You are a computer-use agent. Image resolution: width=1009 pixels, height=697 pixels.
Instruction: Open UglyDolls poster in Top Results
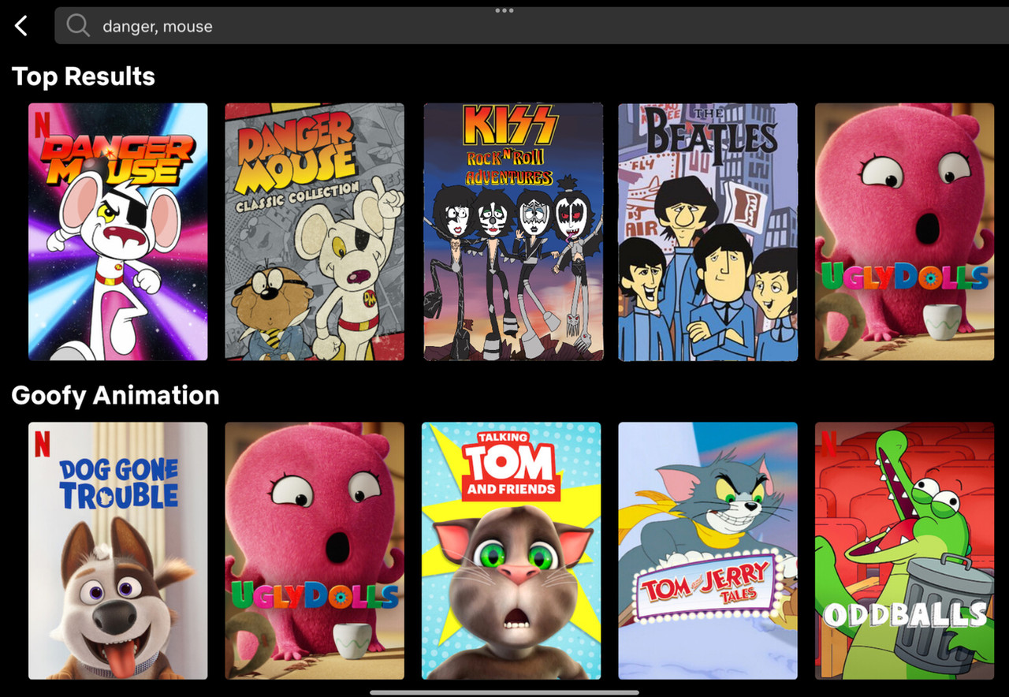[904, 232]
